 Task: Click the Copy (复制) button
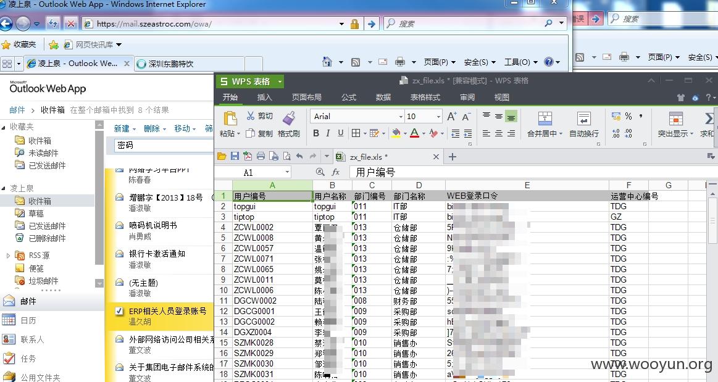coord(260,133)
